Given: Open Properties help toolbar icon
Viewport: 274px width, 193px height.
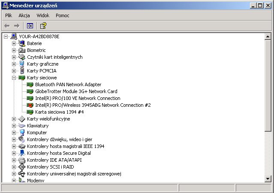Looking at the screenshot, I should (x=43, y=26).
